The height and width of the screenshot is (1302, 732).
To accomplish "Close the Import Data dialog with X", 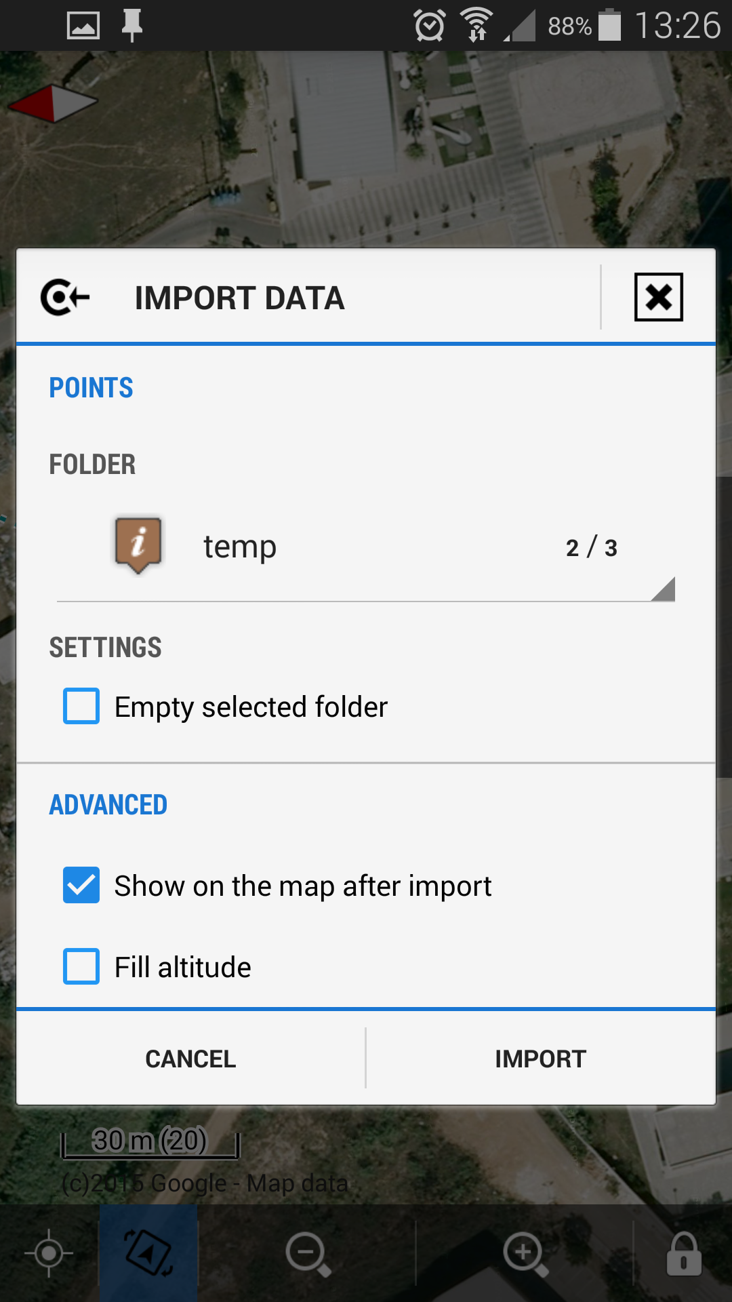I will click(658, 297).
